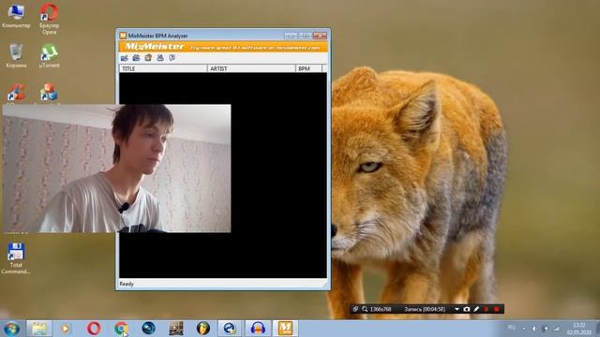
Task: Open the clock and date in tray
Action: (x=579, y=329)
